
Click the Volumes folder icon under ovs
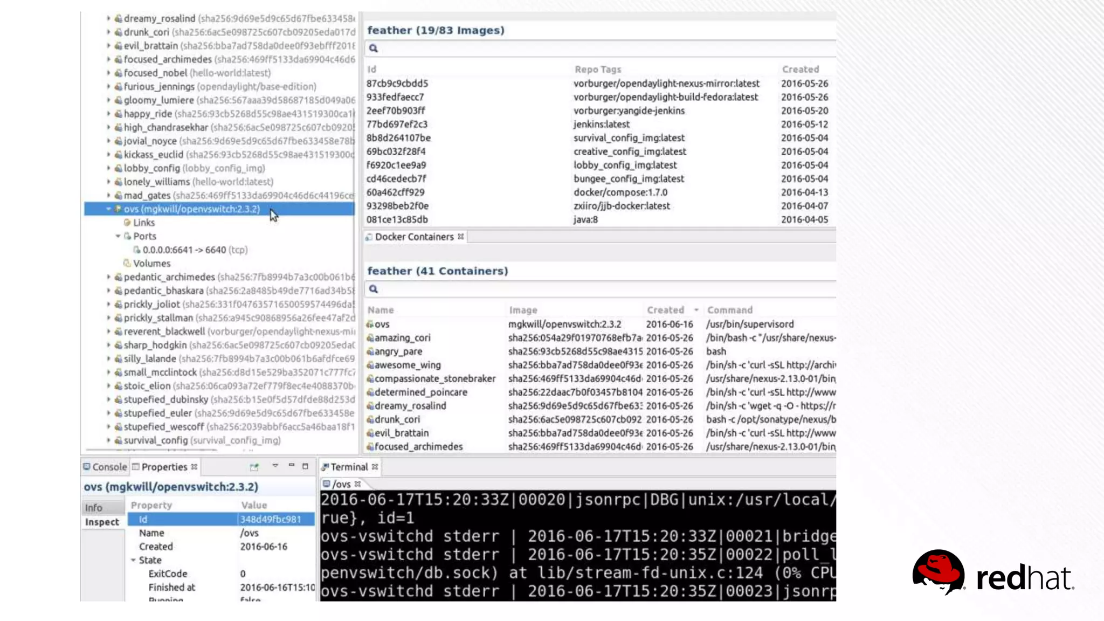[x=127, y=264]
